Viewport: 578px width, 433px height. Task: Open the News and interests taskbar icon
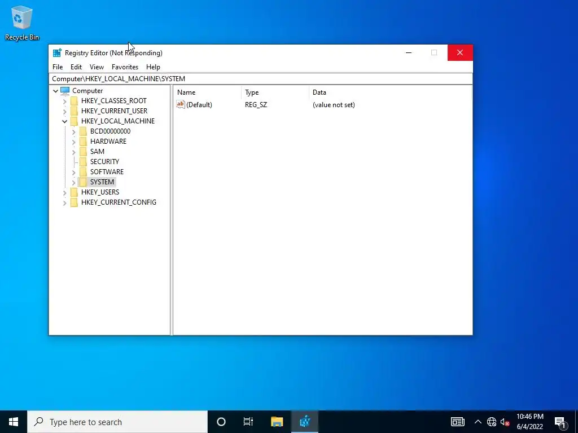[x=457, y=422]
